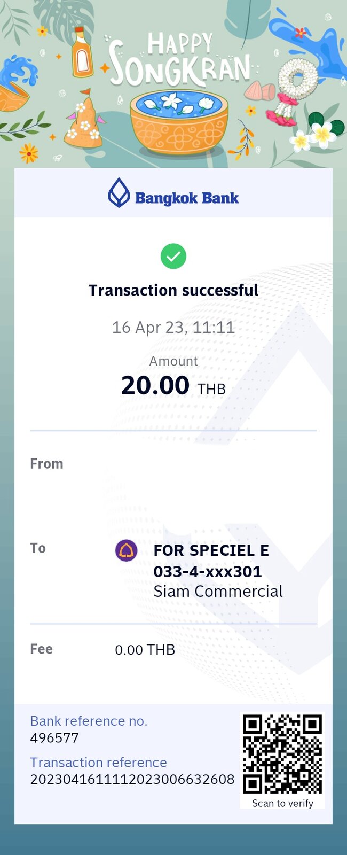The image size is (347, 855).
Task: Click the 0.00 THB fee value
Action: [145, 650]
